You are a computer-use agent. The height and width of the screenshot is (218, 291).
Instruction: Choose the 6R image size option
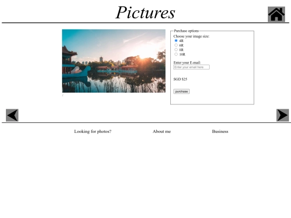pyautogui.click(x=176, y=45)
